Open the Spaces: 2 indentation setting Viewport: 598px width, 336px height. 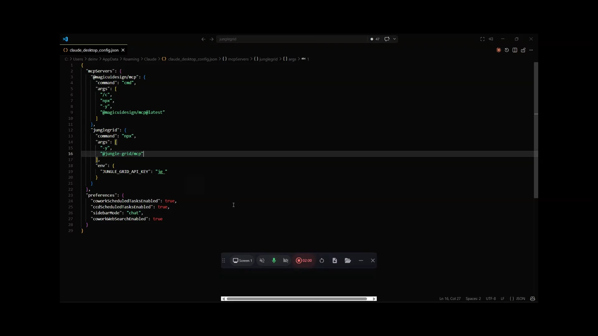(473, 299)
